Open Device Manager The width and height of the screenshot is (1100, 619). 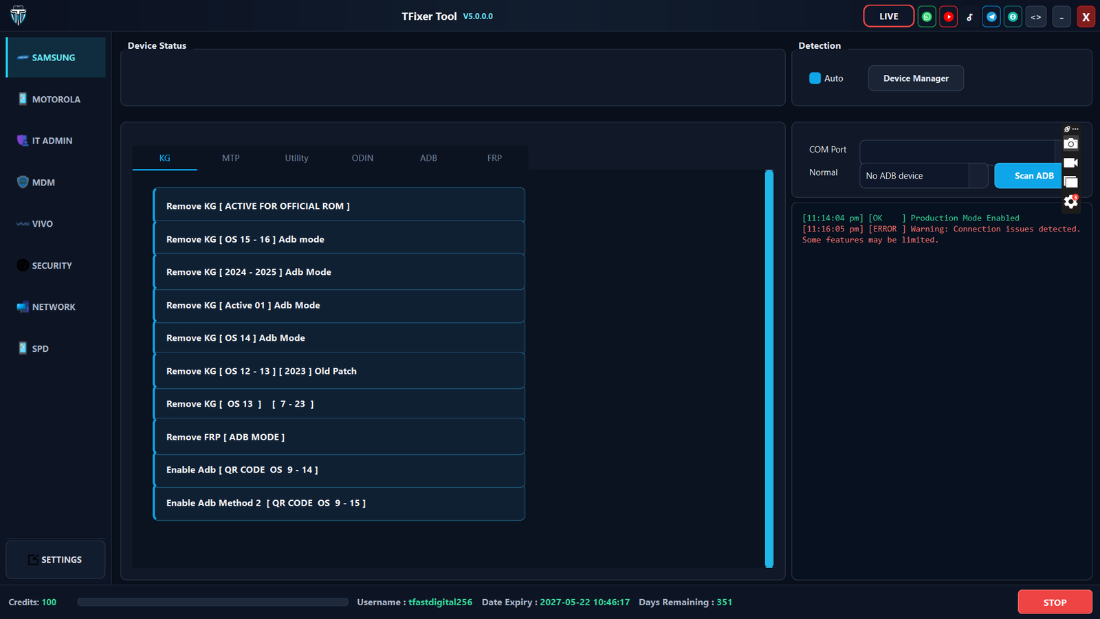[916, 78]
